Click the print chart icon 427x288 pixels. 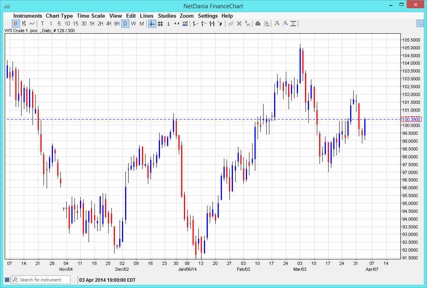tap(258, 24)
